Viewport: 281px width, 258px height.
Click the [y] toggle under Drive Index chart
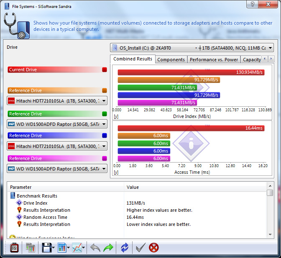coord(116,116)
